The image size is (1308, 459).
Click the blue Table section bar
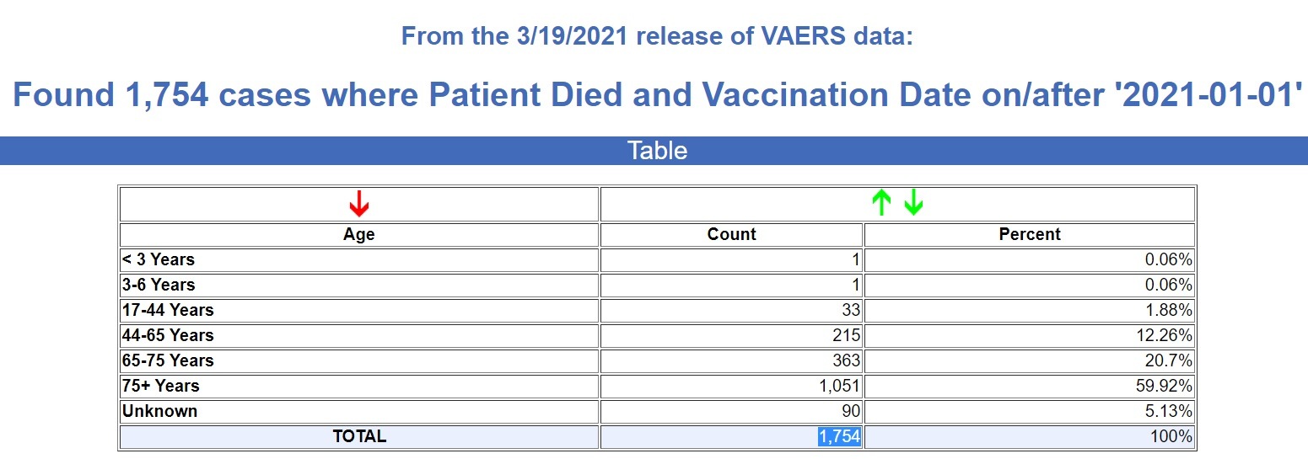pos(654,151)
